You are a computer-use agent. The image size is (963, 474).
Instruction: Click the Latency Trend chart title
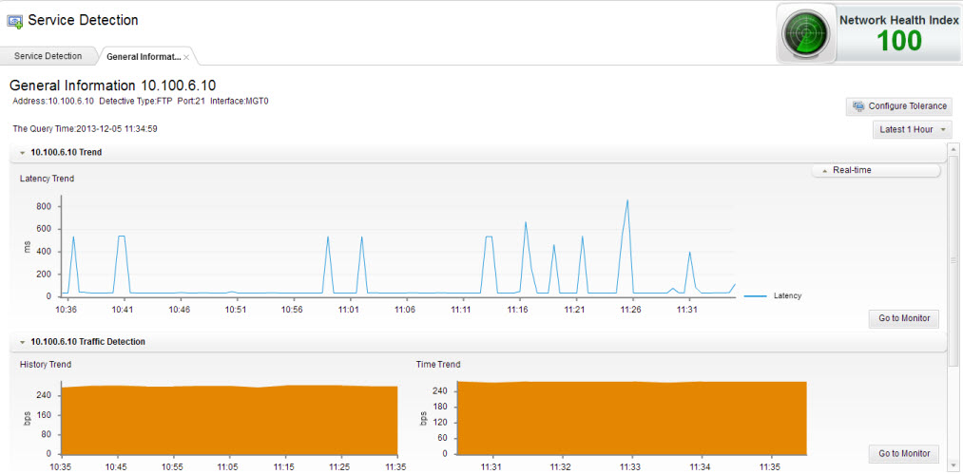pos(48,179)
